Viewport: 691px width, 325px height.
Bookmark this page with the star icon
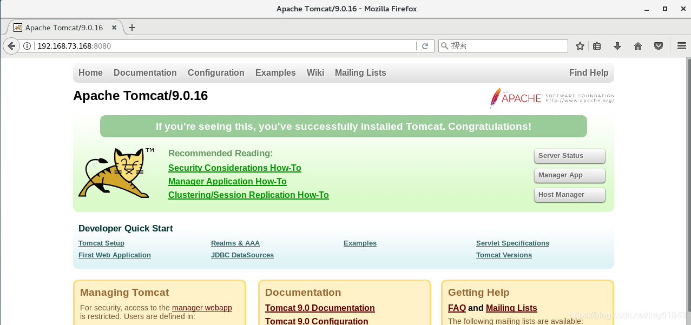580,46
